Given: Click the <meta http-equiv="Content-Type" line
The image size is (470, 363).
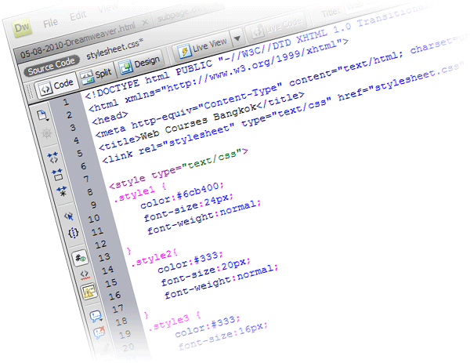Looking at the screenshot, I should (x=282, y=87).
